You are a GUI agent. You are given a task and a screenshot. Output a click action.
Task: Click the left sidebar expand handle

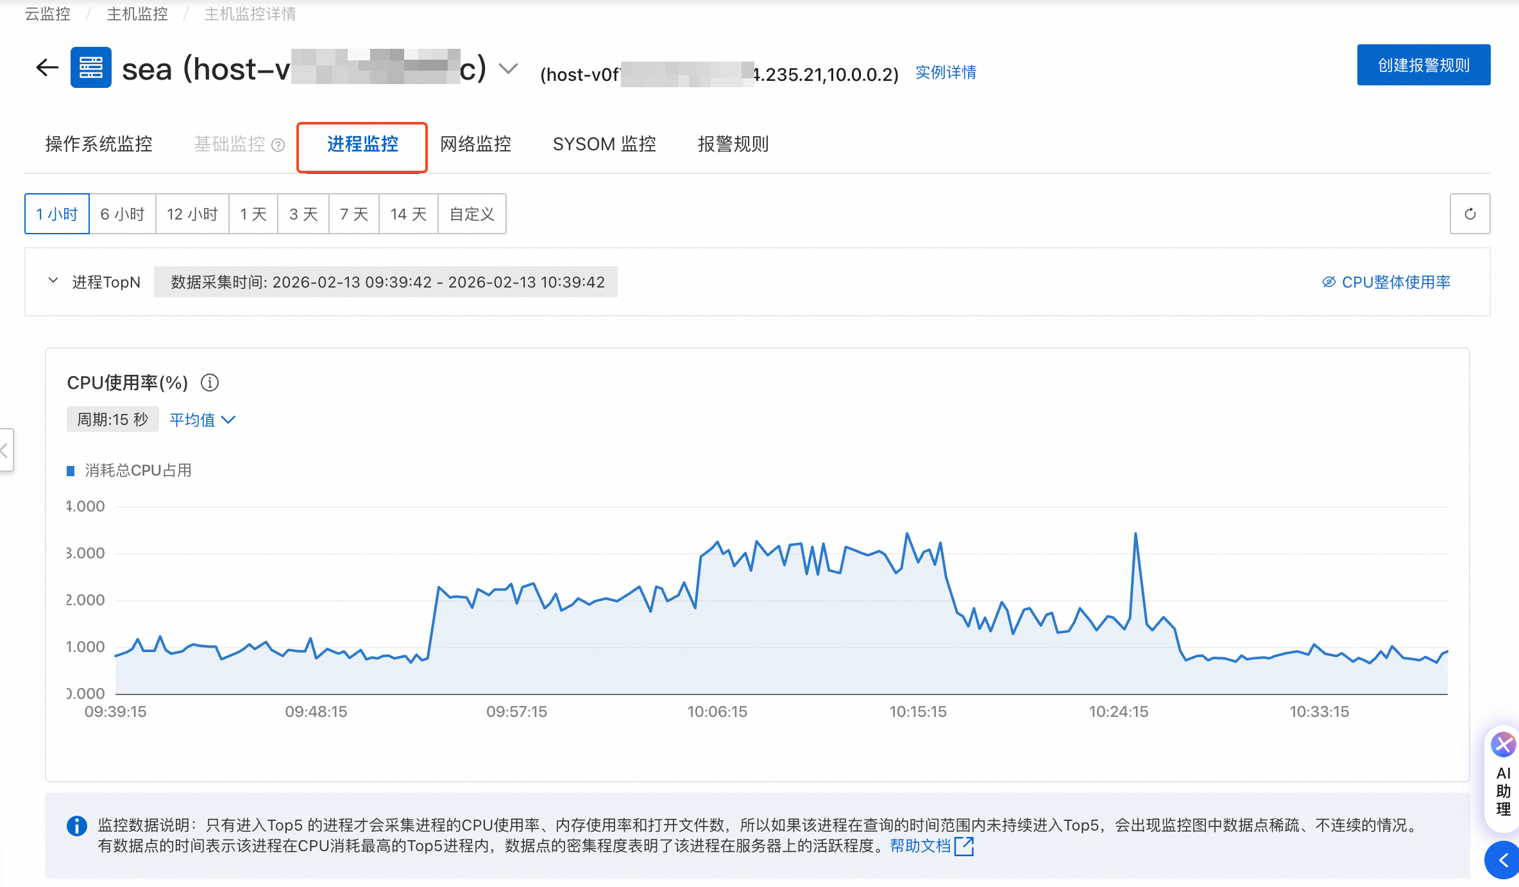5,450
